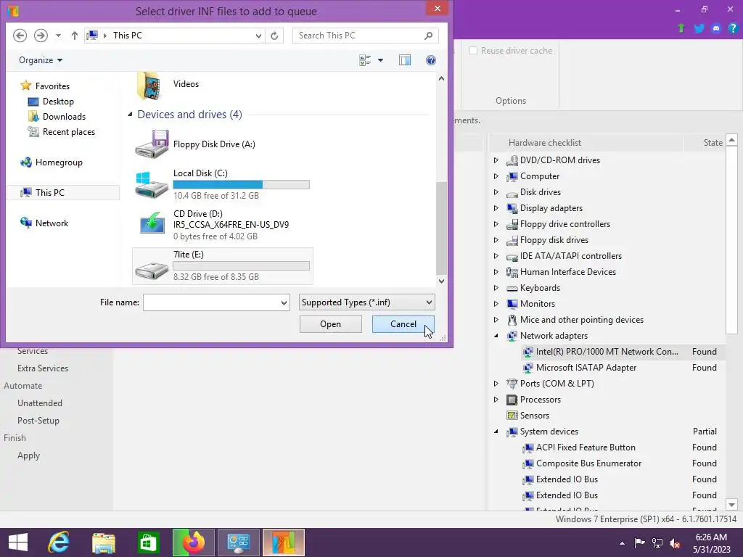Screen dimensions: 743x557
Task: Open the Discord link in the purple header
Action: [x=716, y=28]
